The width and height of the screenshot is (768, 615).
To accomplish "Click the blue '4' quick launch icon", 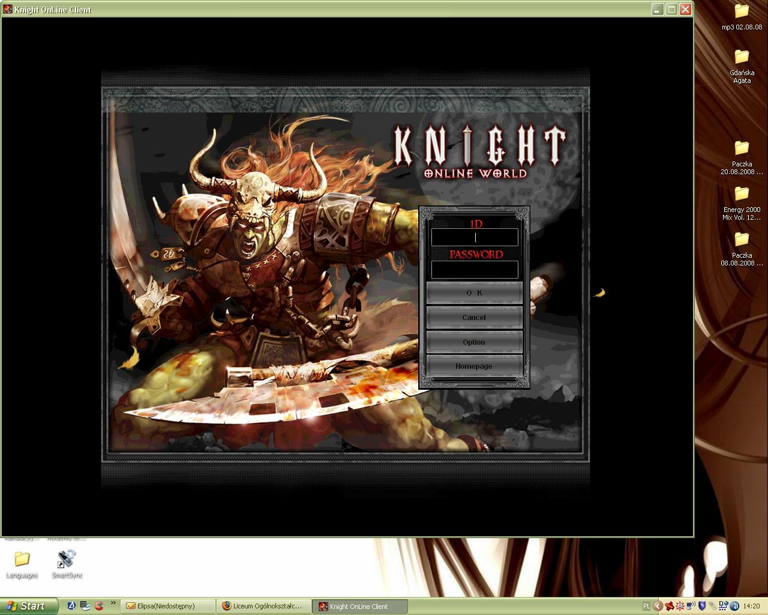I will click(71, 606).
